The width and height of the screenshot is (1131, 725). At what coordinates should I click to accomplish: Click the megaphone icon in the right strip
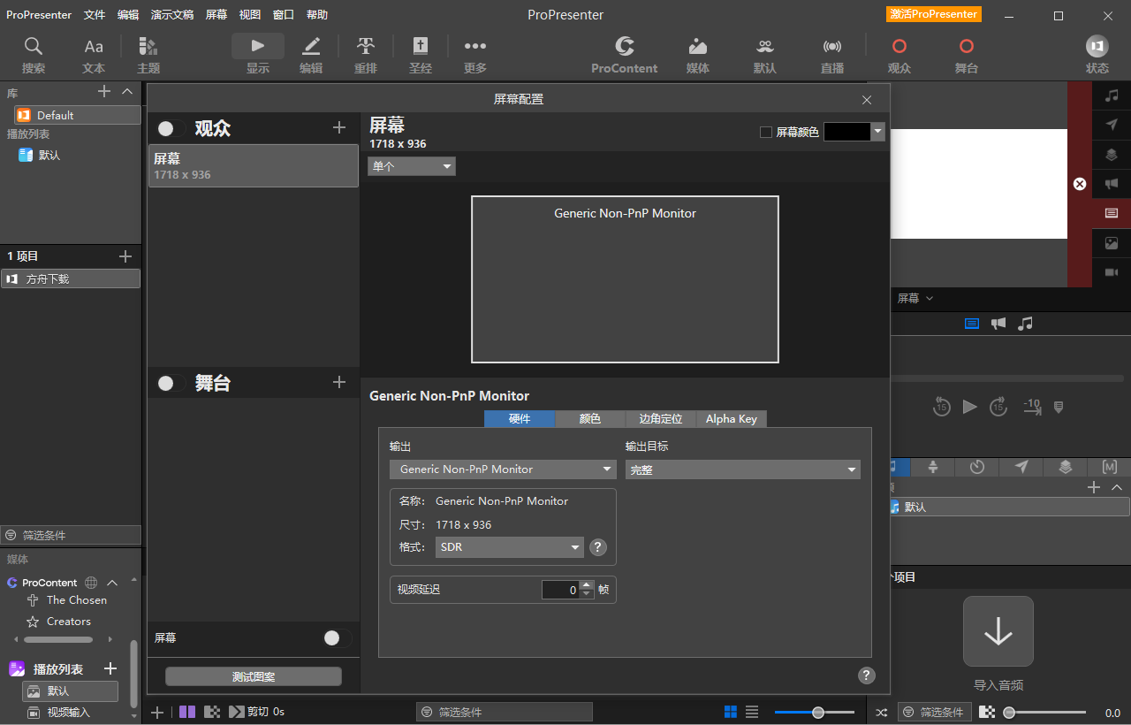(x=1112, y=184)
